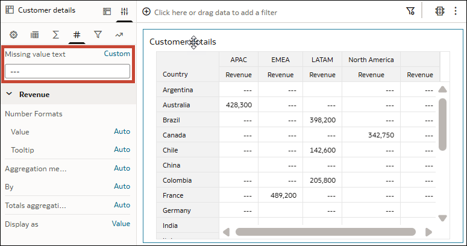Click the Customer details table icon
Screen dimensions: 467x246
click(x=10, y=10)
